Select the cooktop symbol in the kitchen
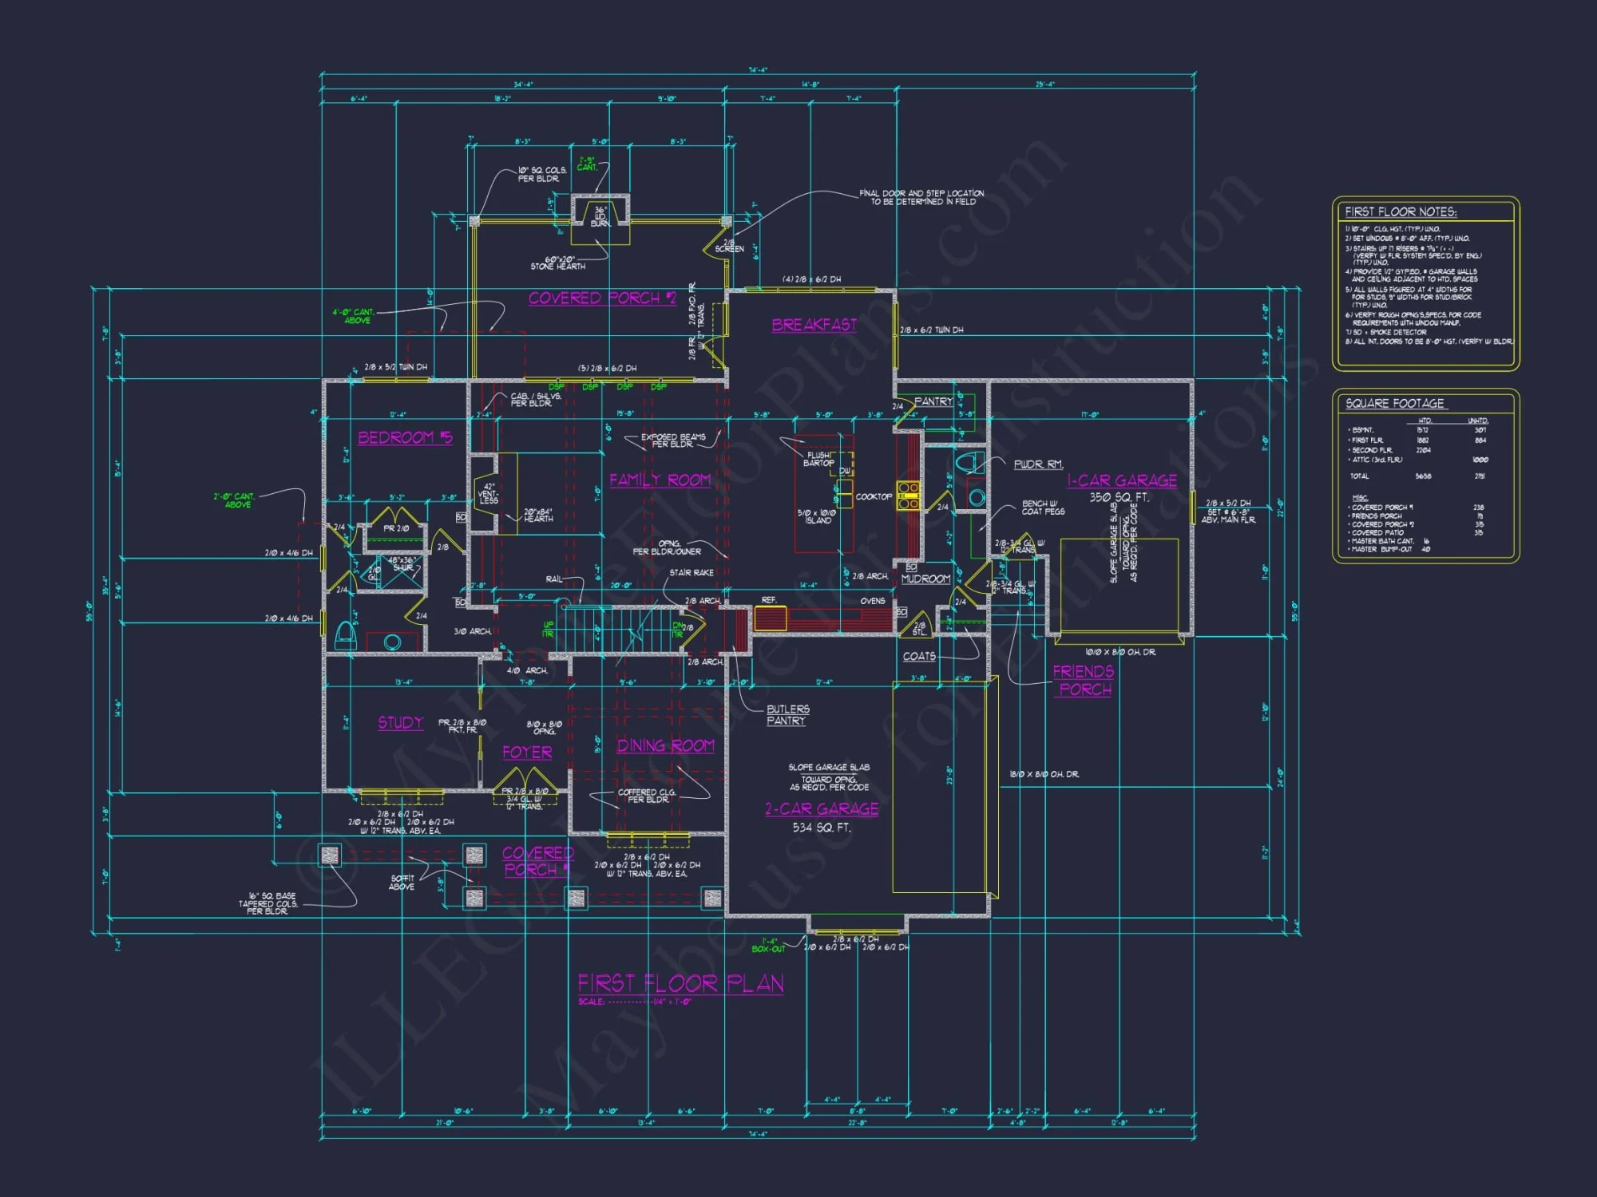1597x1197 pixels. [909, 496]
